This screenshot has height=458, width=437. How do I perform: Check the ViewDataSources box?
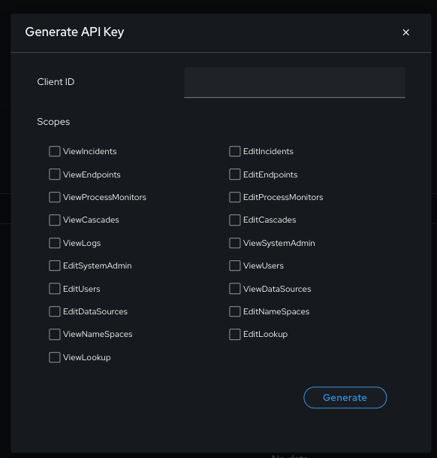[235, 289]
